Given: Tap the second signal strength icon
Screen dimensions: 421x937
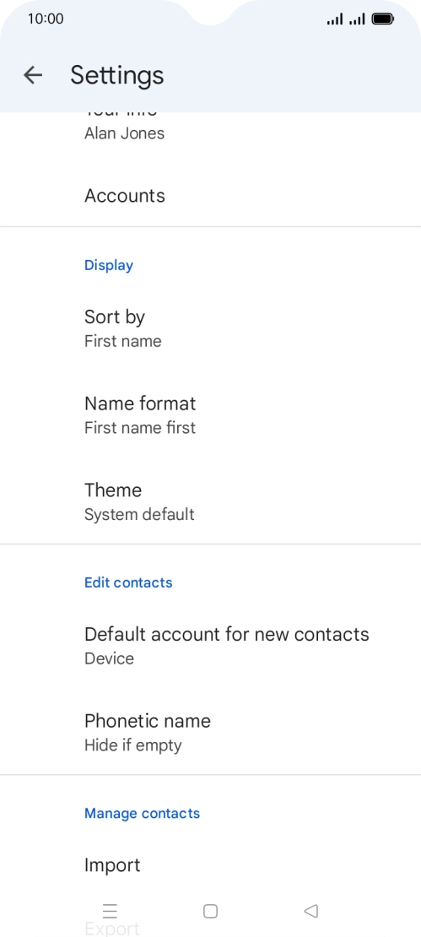Looking at the screenshot, I should pyautogui.click(x=357, y=19).
